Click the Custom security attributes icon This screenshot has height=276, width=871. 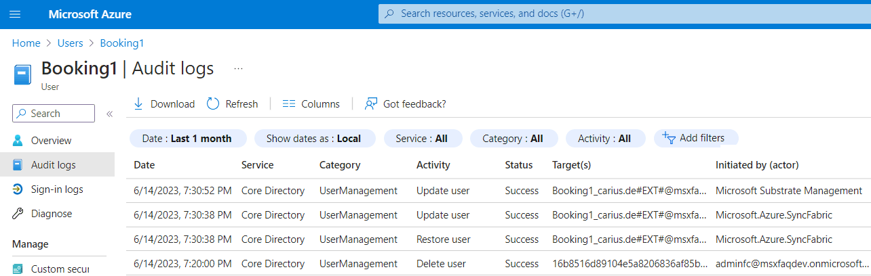(x=18, y=269)
